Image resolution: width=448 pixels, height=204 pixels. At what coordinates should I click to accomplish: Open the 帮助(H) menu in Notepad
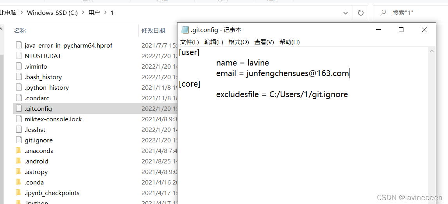pos(289,42)
